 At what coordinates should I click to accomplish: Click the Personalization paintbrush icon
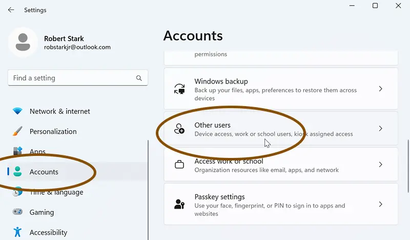pyautogui.click(x=17, y=131)
